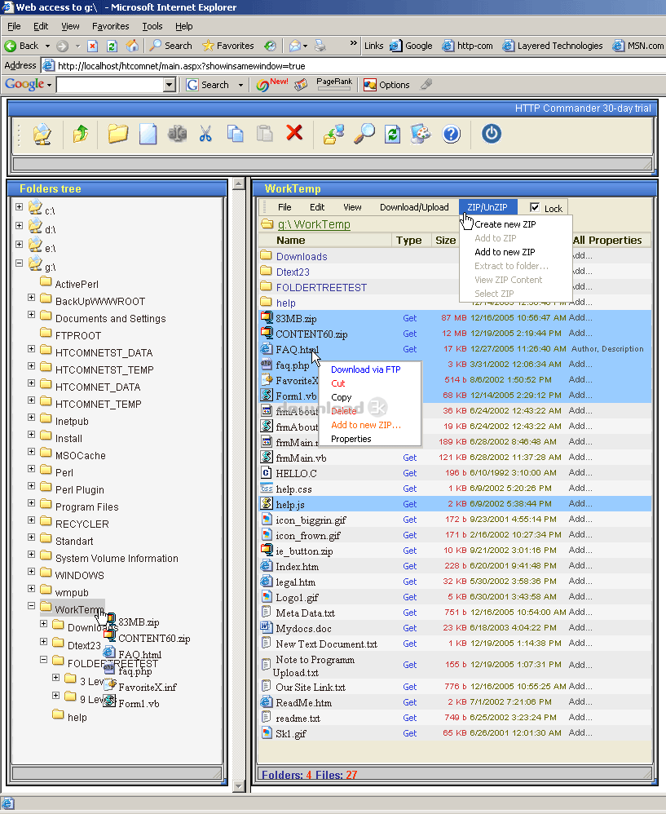Viewport: 666px width, 814px height.
Task: Open the Downloads folder link
Action: pos(302,256)
